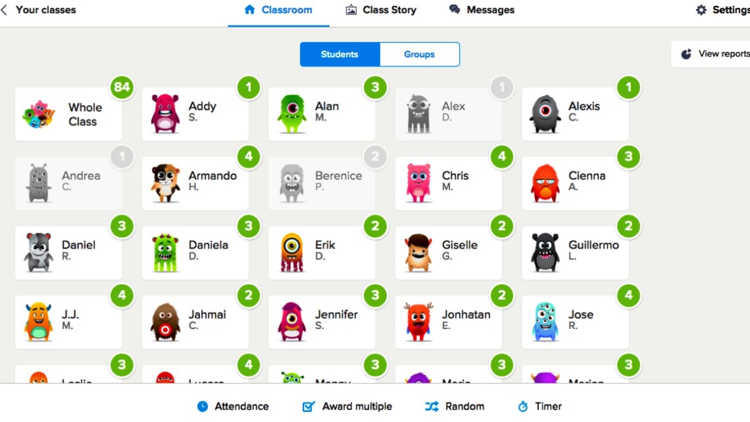Click the 4 points badge on Jose R.
Viewport: 750px width, 422px height.
[x=629, y=295]
